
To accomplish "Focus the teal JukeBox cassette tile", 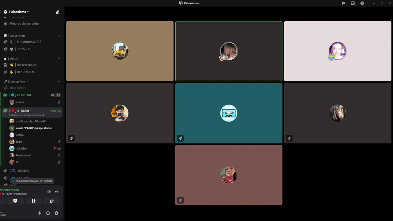I will (229, 113).
